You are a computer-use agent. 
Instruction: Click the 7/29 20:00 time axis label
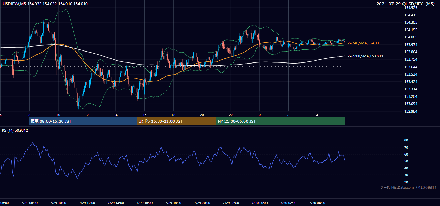tap(202, 203)
